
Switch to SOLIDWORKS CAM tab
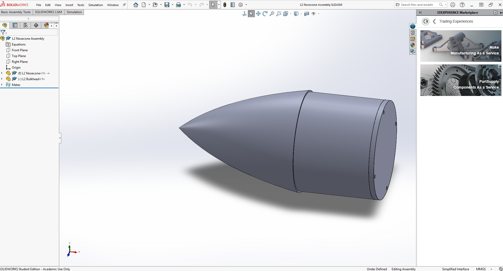48,12
